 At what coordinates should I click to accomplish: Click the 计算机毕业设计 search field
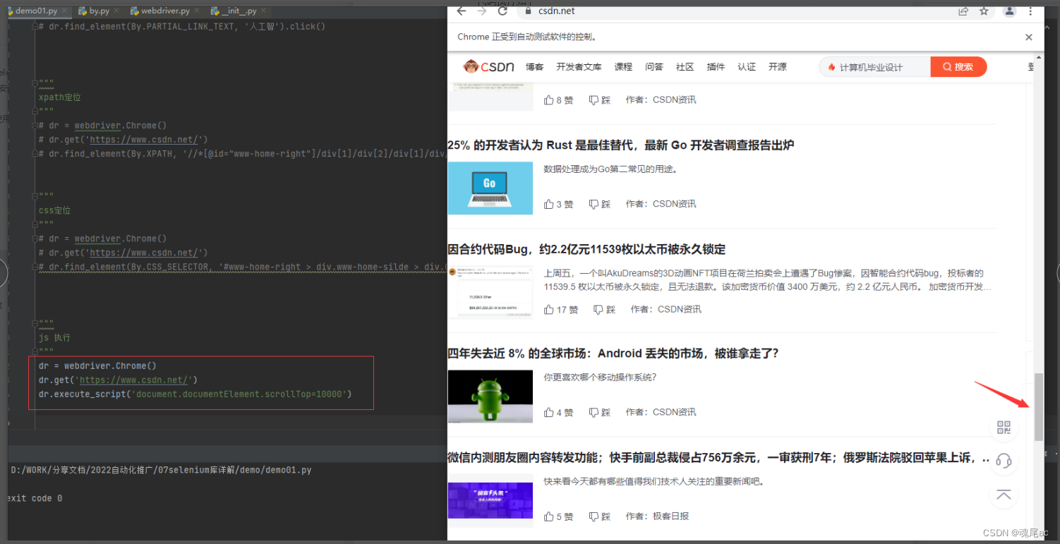click(875, 67)
